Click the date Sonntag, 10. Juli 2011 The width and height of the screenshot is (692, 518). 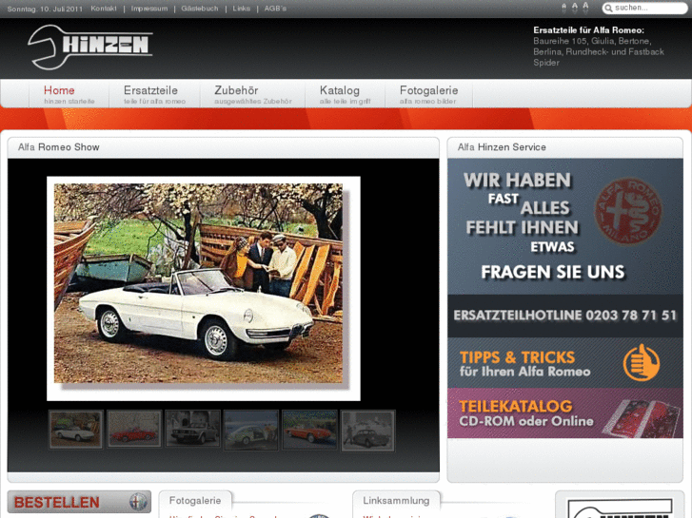(45, 9)
